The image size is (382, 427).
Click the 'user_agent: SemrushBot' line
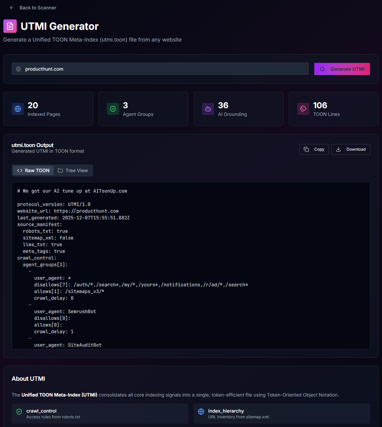point(65,311)
